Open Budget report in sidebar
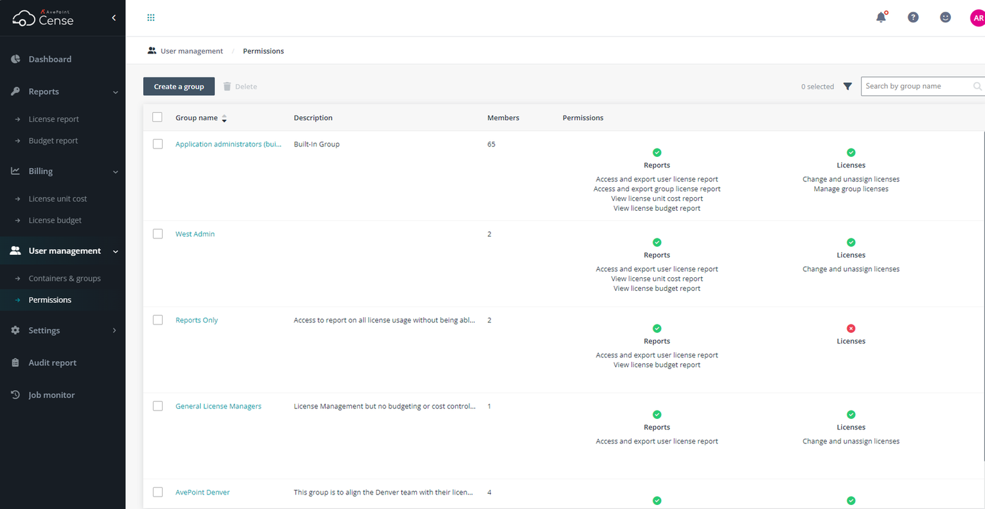The image size is (985, 509). (53, 141)
